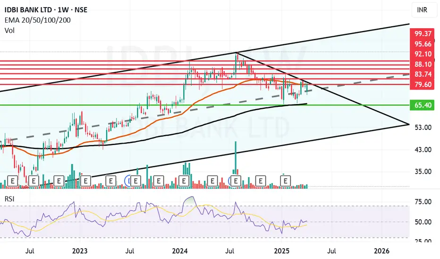Image resolution: width=440 pixels, height=259 pixels.
Task: Select the Vol indicator legend
Action: pos(9,30)
